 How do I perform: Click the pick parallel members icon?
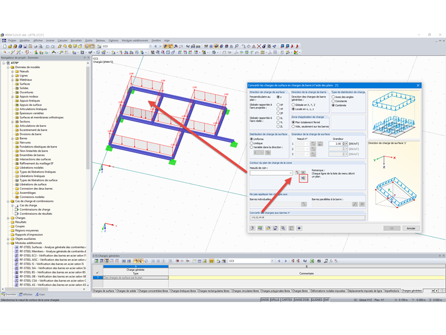(x=355, y=205)
